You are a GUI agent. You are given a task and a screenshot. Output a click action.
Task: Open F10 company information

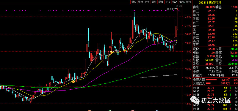[168, 2]
